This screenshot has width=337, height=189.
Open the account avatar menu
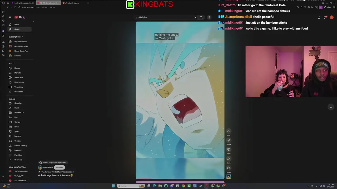pyautogui.click(x=331, y=17)
